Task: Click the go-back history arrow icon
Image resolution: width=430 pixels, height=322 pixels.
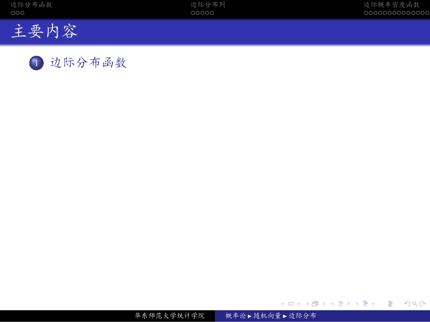Action: click(x=407, y=303)
